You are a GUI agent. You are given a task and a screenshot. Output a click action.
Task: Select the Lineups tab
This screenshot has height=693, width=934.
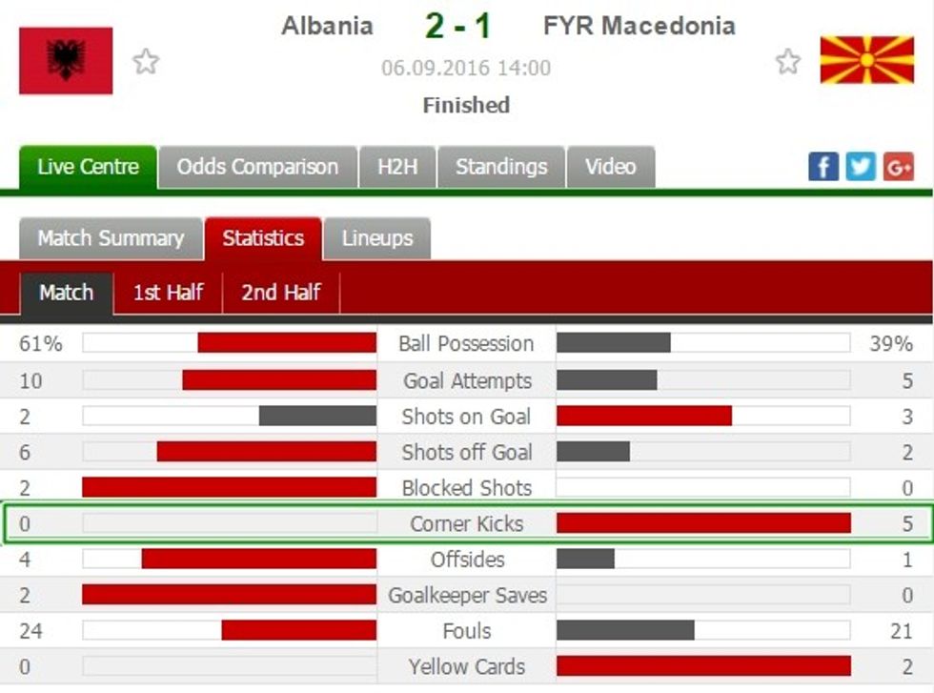pos(377,238)
